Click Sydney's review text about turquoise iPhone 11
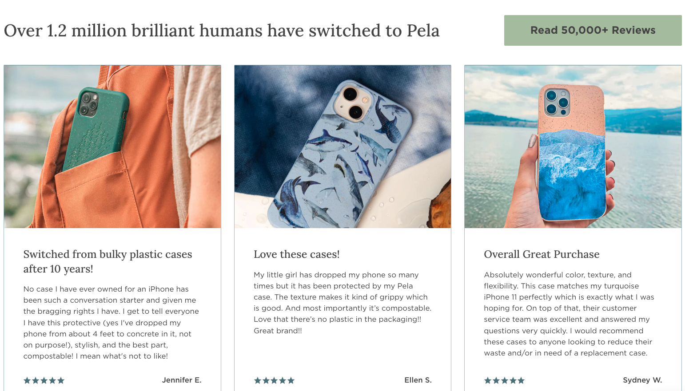 tap(569, 314)
